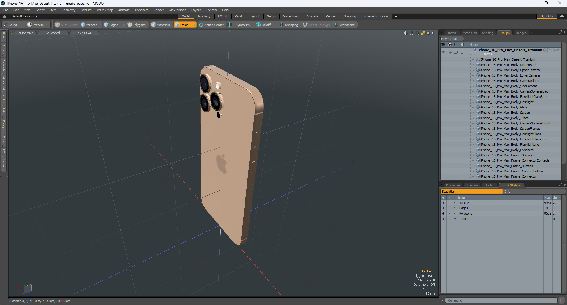Open layout settings gear icon

click(x=562, y=16)
